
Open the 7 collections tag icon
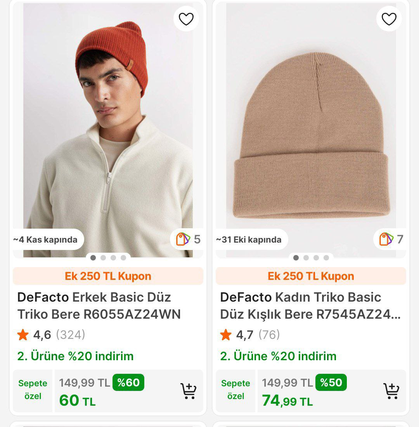point(386,239)
